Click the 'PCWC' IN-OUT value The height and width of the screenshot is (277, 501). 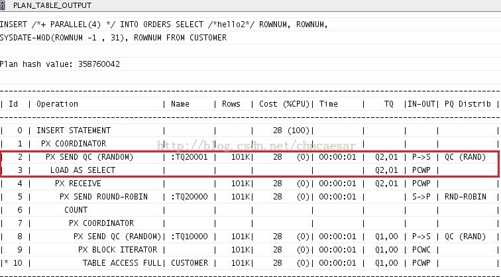click(421, 250)
